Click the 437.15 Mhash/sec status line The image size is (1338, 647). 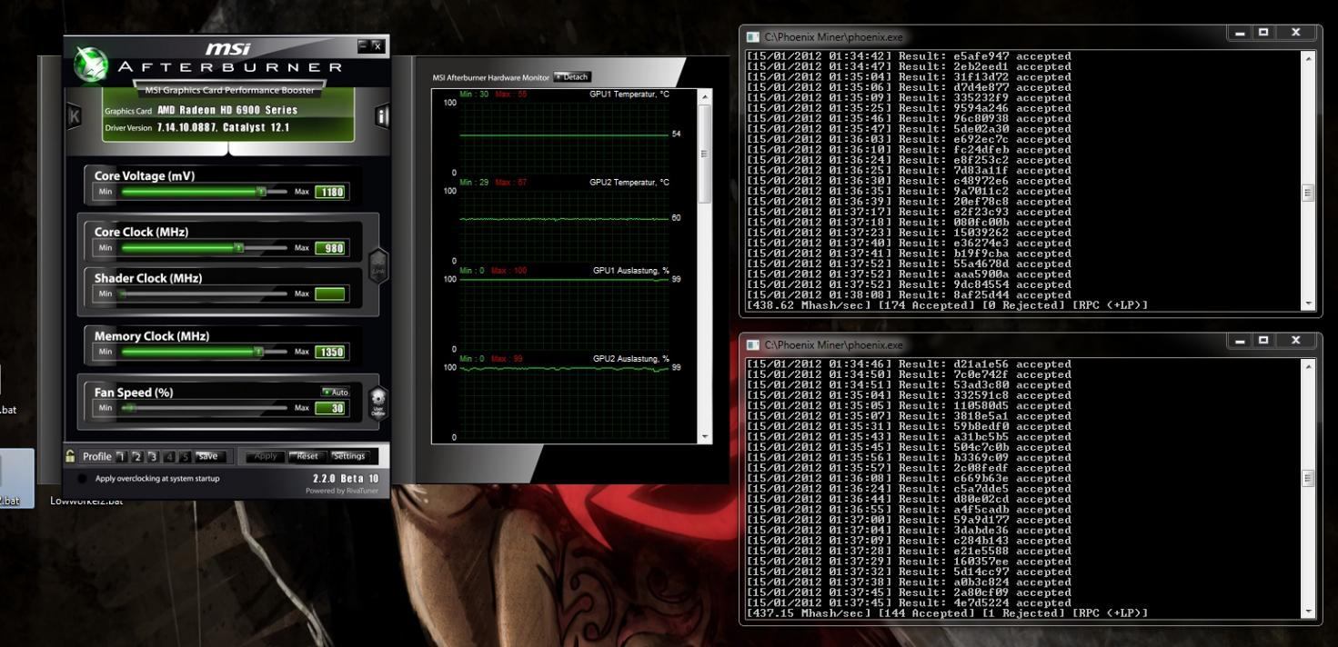pos(947,613)
